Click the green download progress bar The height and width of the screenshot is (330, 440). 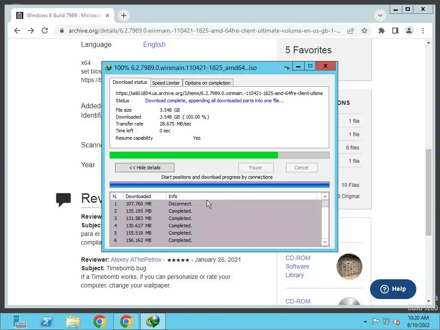(x=220, y=155)
